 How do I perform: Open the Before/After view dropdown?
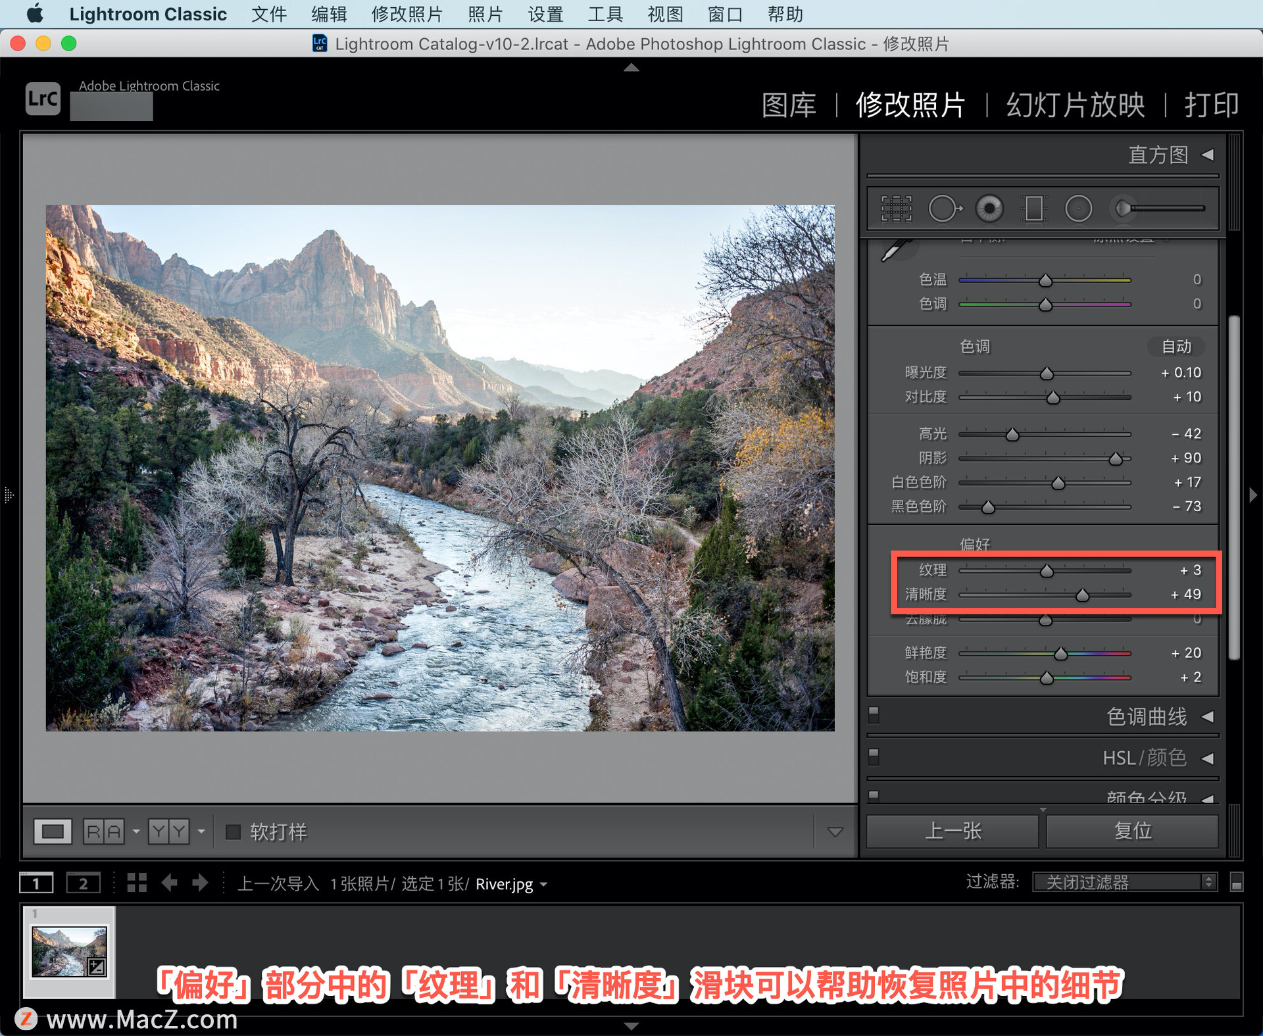coord(201,831)
